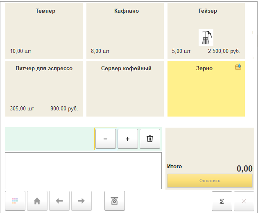The height and width of the screenshot is (213, 258).
Task: Click the X button at bottom right
Action: pyautogui.click(x=244, y=201)
